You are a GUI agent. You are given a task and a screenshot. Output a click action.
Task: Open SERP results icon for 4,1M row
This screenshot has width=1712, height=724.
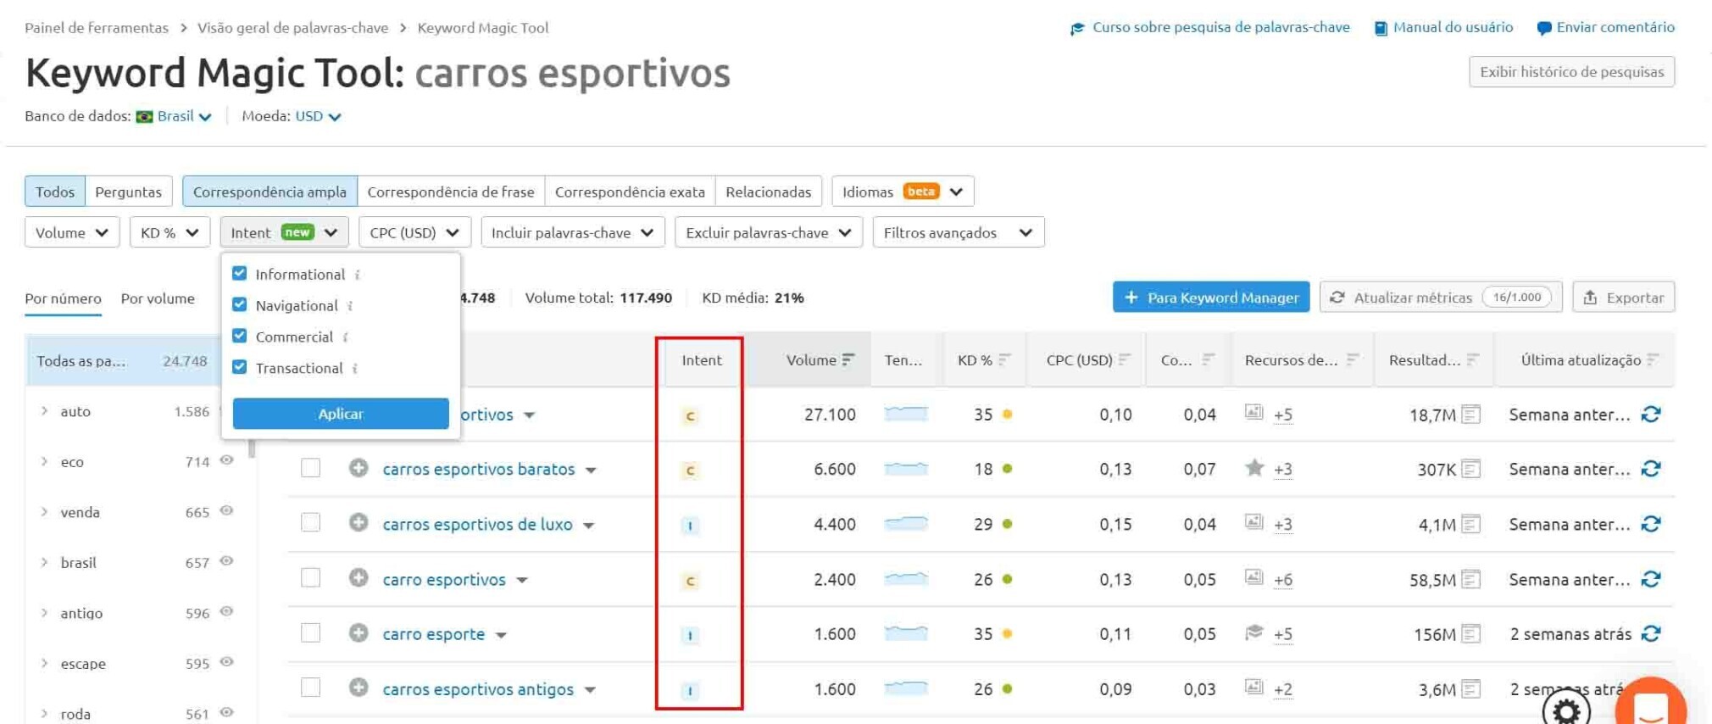click(1471, 524)
